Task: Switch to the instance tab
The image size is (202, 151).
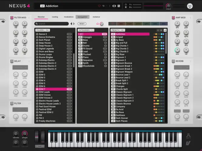Action: [96, 17]
